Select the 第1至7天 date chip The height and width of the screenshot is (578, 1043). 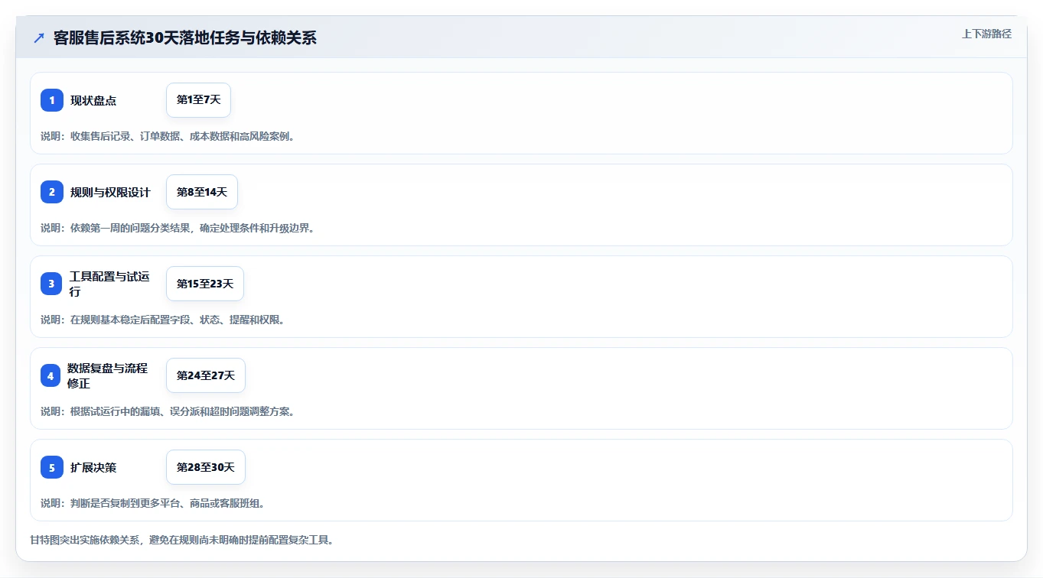coord(198,100)
